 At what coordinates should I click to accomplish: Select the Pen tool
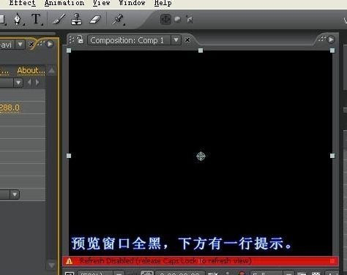click(x=18, y=19)
